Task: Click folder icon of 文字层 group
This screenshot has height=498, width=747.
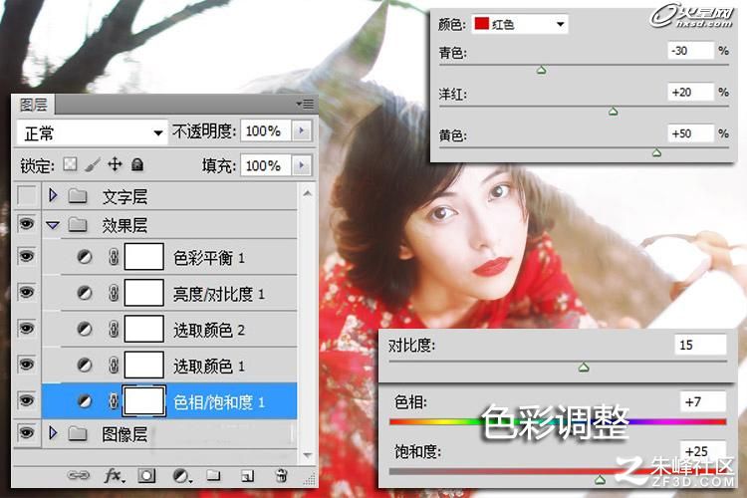Action: tap(77, 195)
